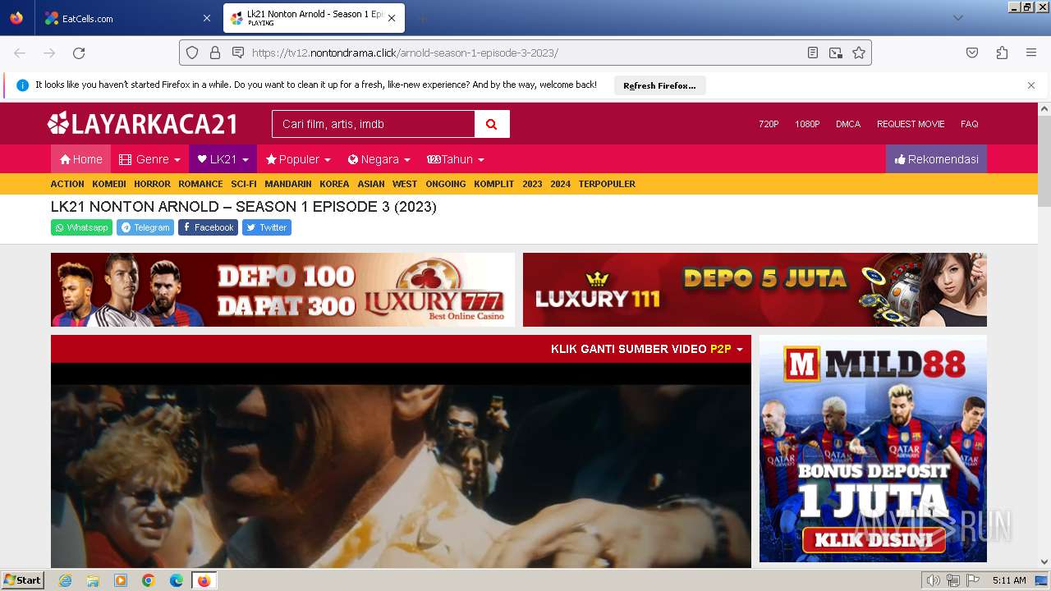Open the Windows Start button

pyautogui.click(x=23, y=580)
